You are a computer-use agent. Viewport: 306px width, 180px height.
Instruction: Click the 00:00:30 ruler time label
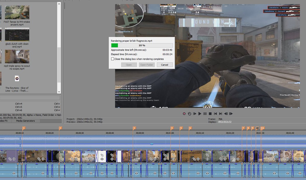coord(80,133)
